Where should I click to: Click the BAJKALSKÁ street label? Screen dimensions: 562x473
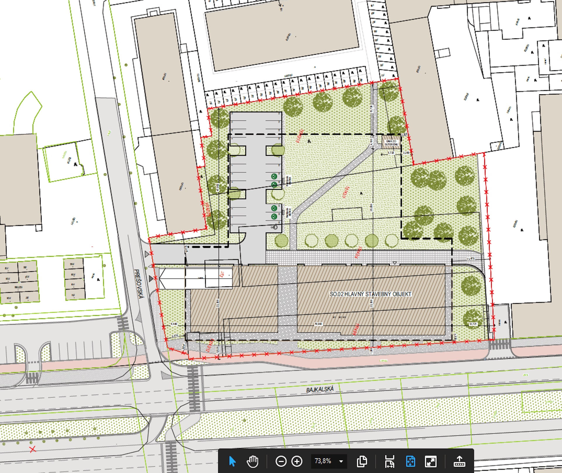320,389
